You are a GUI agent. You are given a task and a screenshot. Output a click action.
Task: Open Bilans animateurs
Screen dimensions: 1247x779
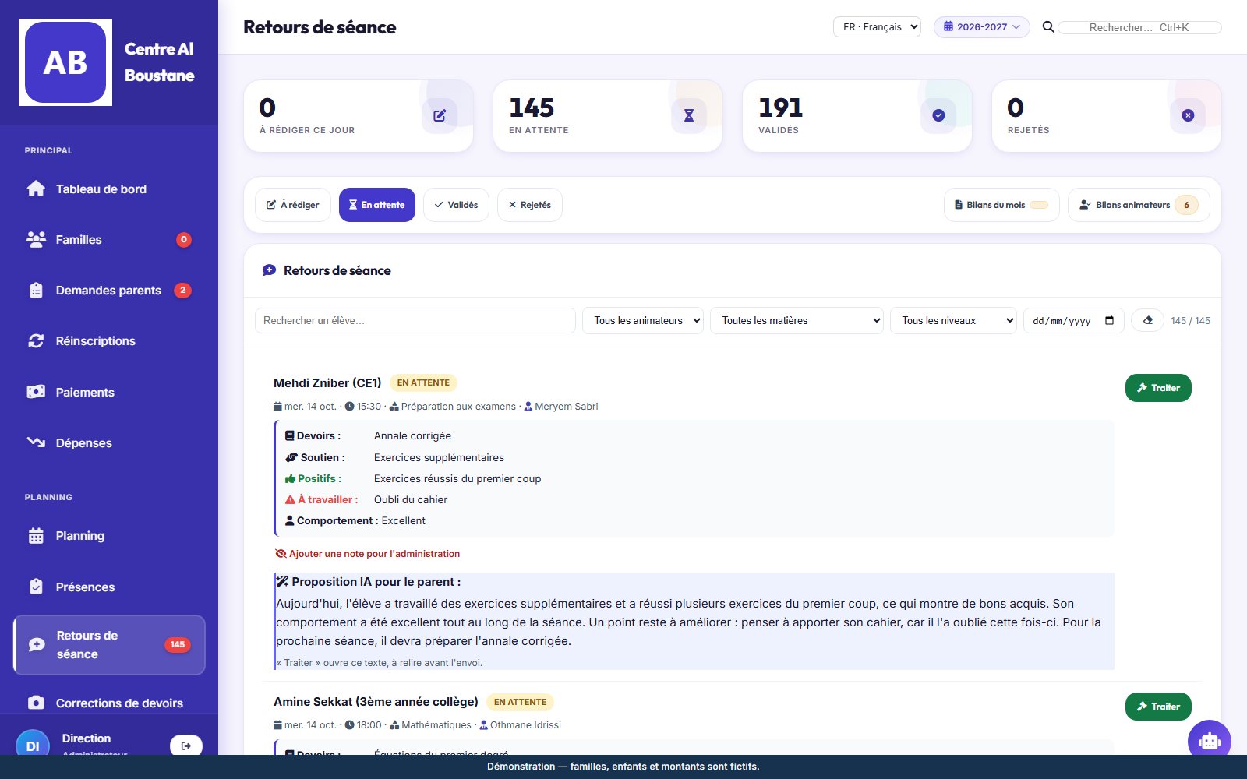click(x=1139, y=205)
